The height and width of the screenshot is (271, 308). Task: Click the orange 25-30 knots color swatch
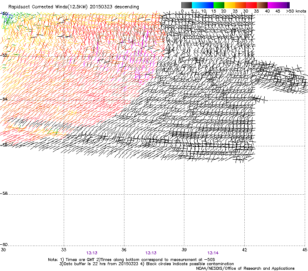pos(241,5)
